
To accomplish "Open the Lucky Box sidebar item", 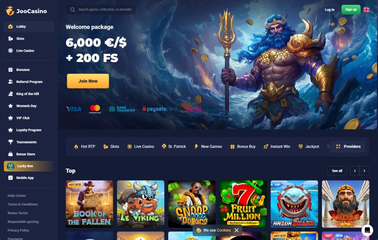I will 29,166.
